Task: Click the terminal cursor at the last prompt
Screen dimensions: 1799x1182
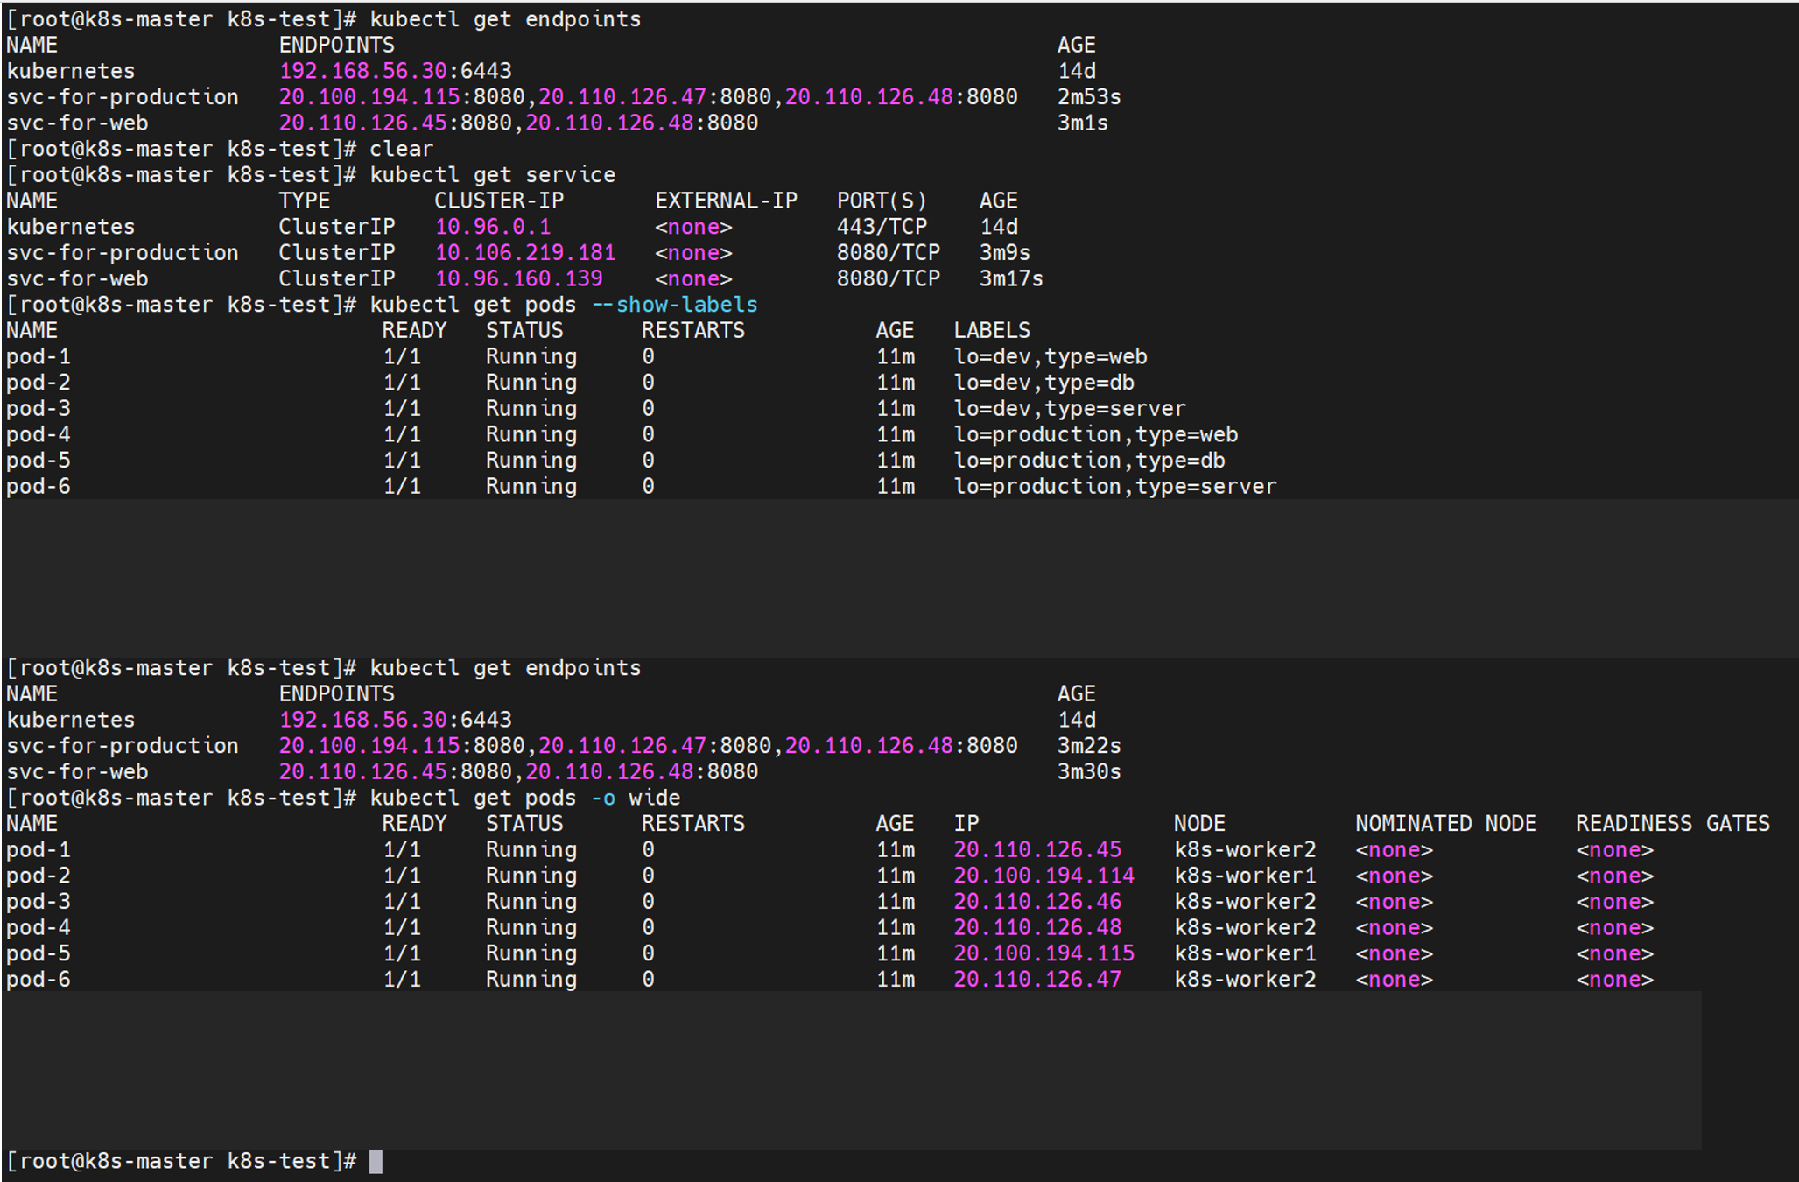Action: pos(376,1161)
